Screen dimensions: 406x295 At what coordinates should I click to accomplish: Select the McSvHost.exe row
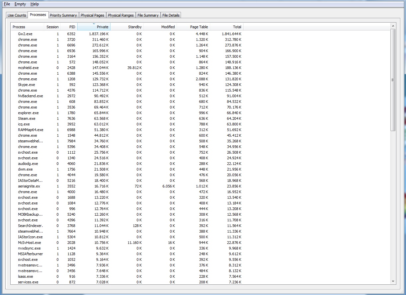coord(127,243)
